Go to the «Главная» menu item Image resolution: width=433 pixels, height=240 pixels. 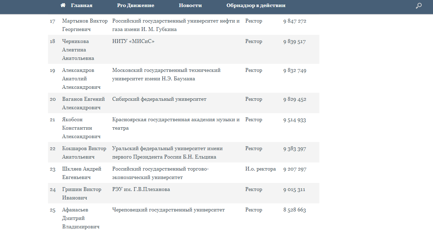82,5
